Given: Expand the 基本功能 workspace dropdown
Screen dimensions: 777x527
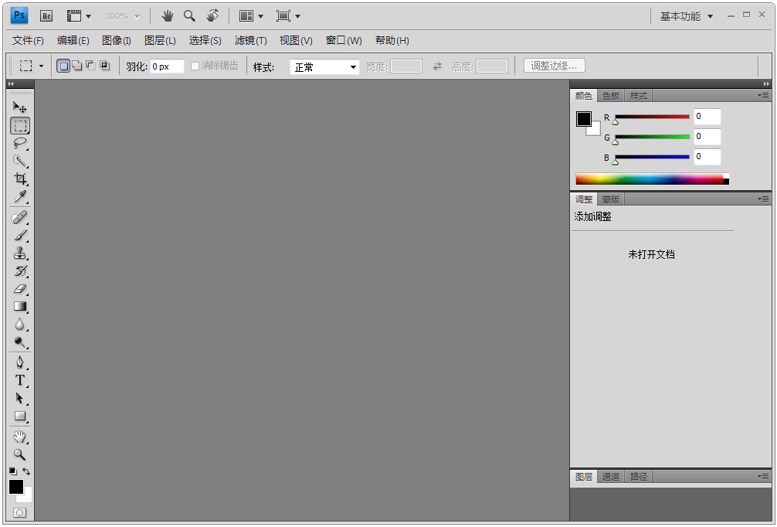Looking at the screenshot, I should pos(687,16).
